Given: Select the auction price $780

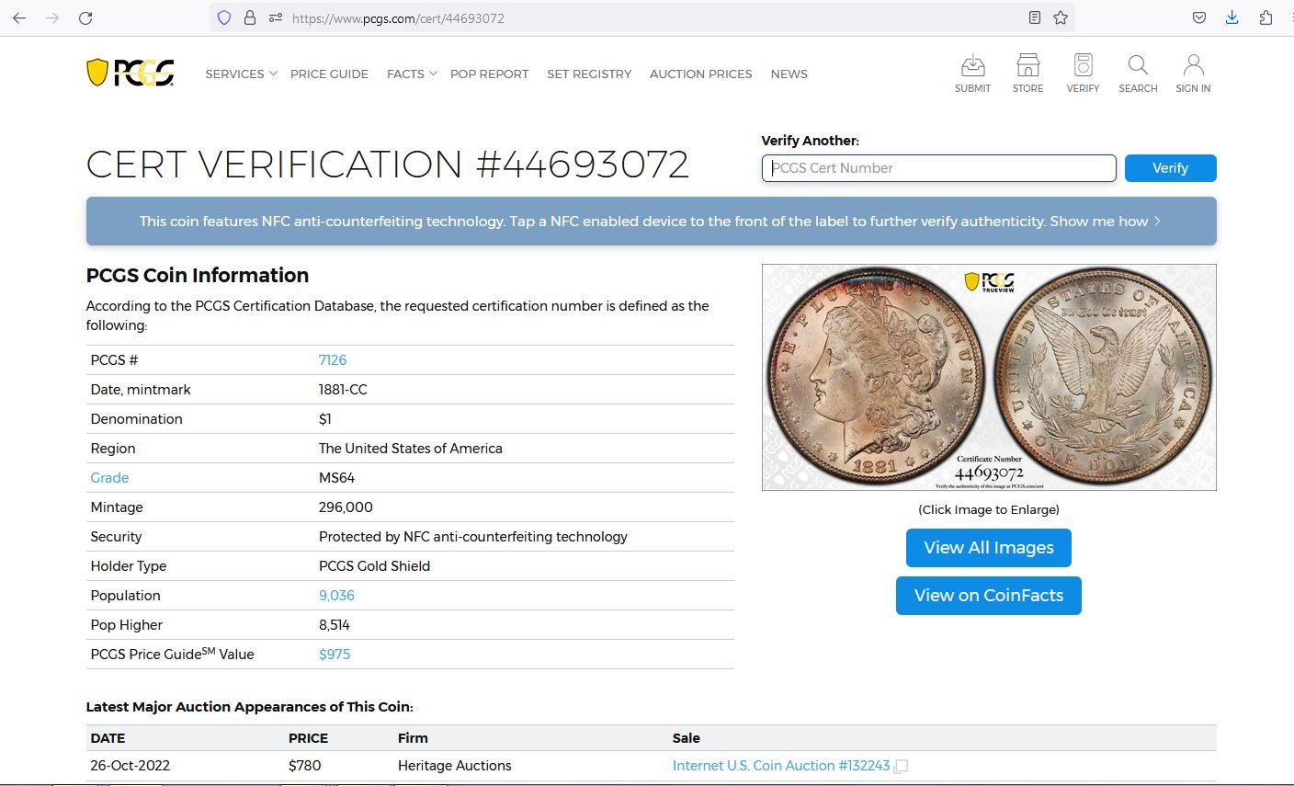Looking at the screenshot, I should [x=304, y=766].
